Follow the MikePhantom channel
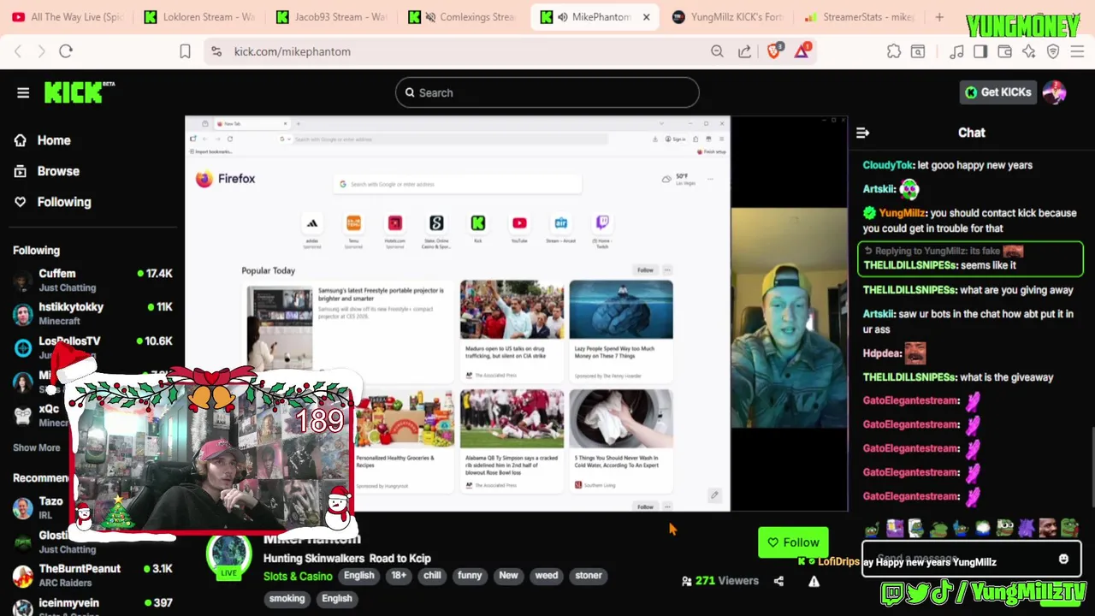 [x=793, y=542]
